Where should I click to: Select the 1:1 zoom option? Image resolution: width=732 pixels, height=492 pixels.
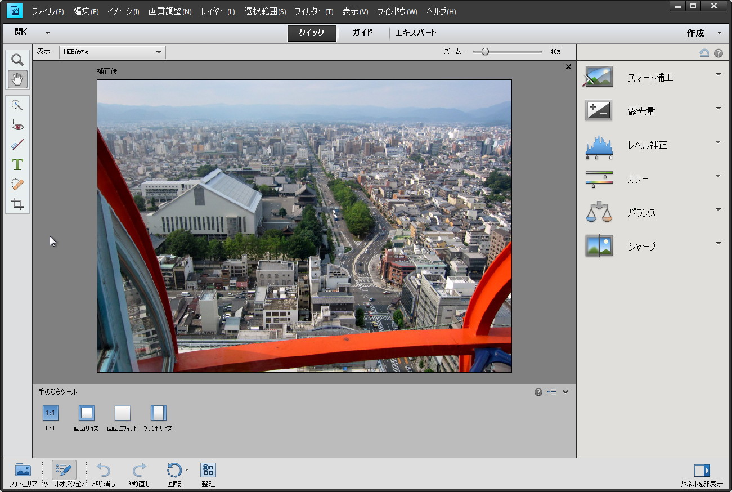[50, 413]
